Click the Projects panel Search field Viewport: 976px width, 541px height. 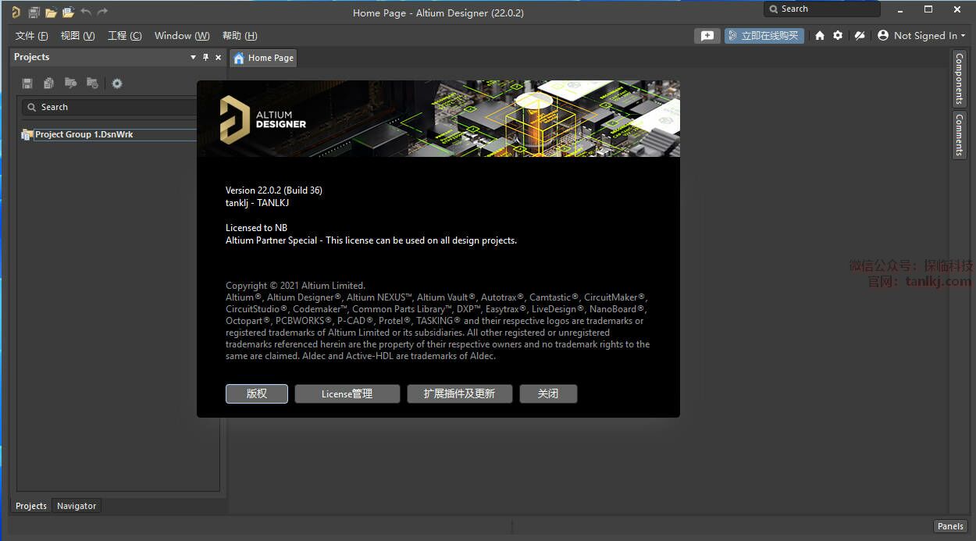coord(109,107)
